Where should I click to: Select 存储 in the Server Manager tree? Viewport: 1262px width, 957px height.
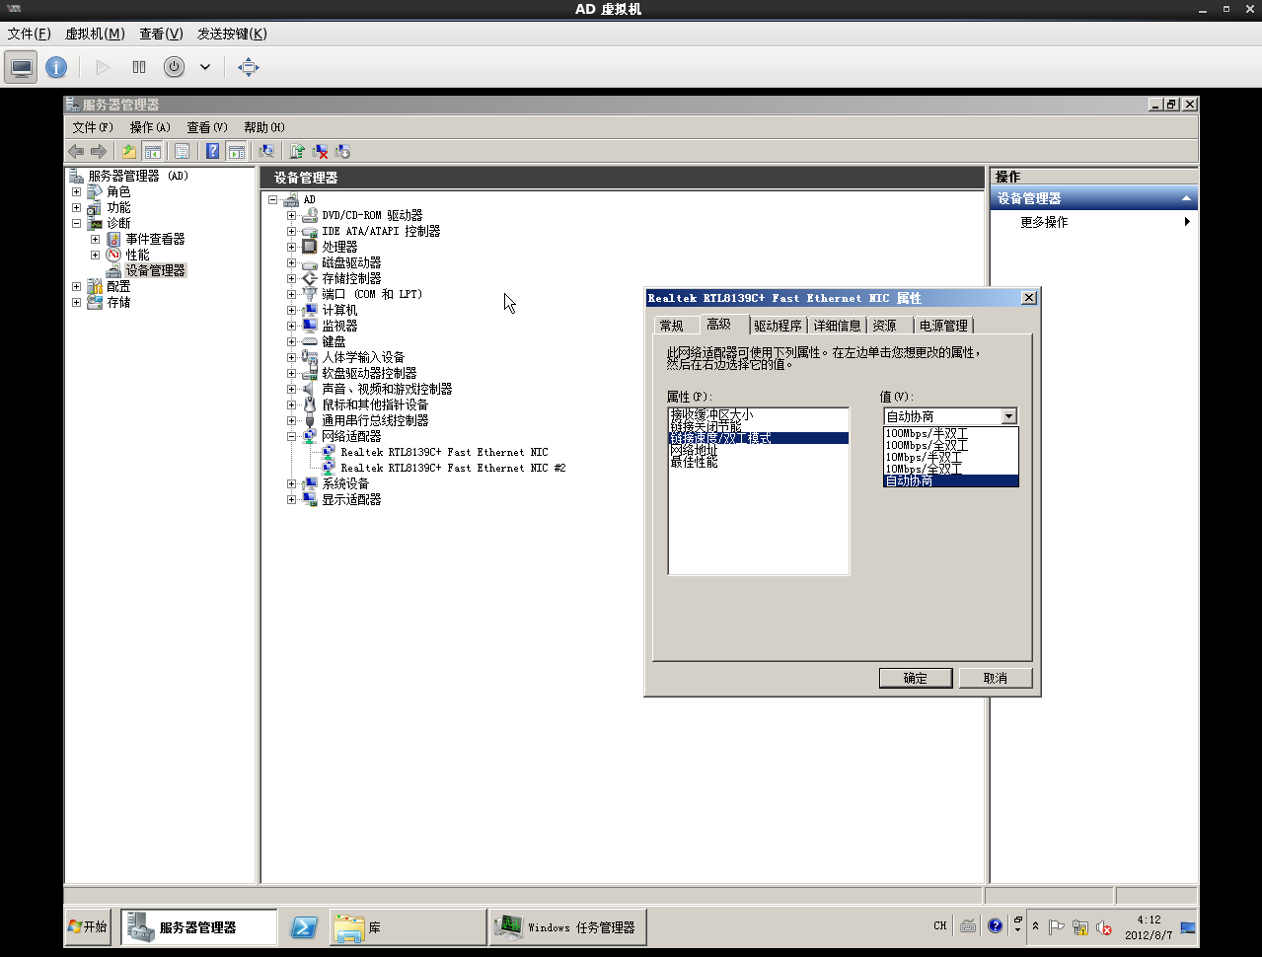118,302
